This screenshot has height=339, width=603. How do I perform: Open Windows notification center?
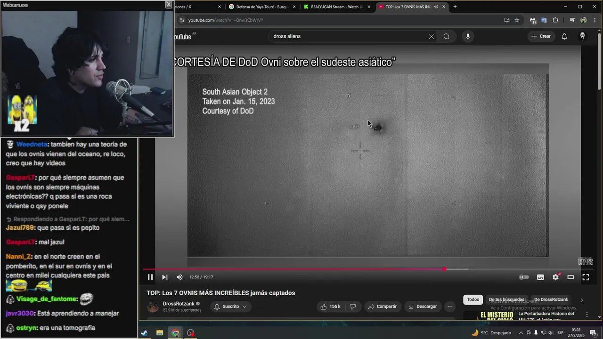tap(593, 333)
